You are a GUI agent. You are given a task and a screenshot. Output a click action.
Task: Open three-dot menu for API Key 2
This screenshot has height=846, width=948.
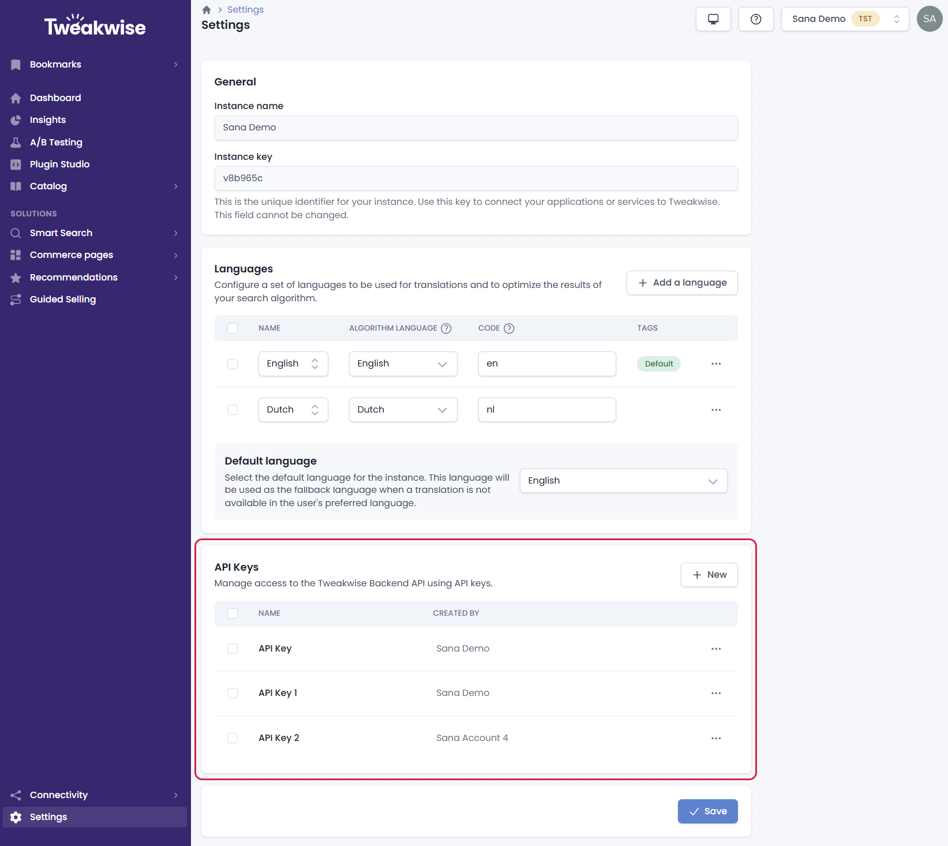[x=716, y=738]
